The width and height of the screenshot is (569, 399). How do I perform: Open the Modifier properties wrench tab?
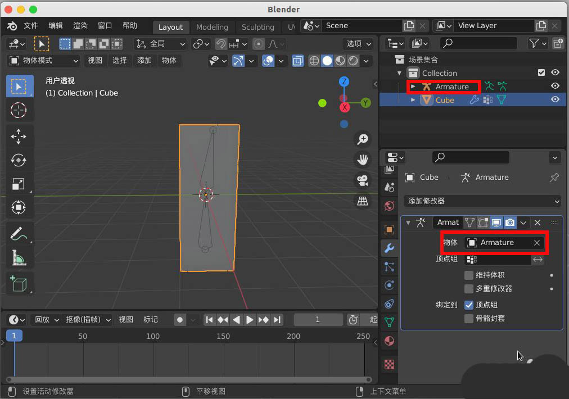coord(389,248)
